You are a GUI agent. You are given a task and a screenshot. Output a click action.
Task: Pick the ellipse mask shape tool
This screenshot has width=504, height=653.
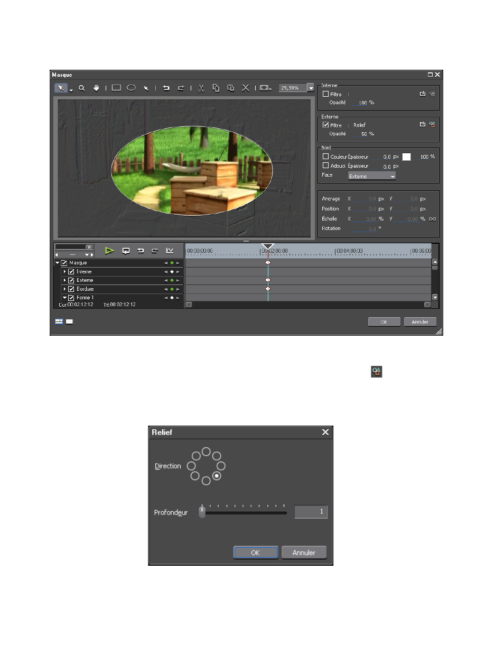(x=131, y=88)
